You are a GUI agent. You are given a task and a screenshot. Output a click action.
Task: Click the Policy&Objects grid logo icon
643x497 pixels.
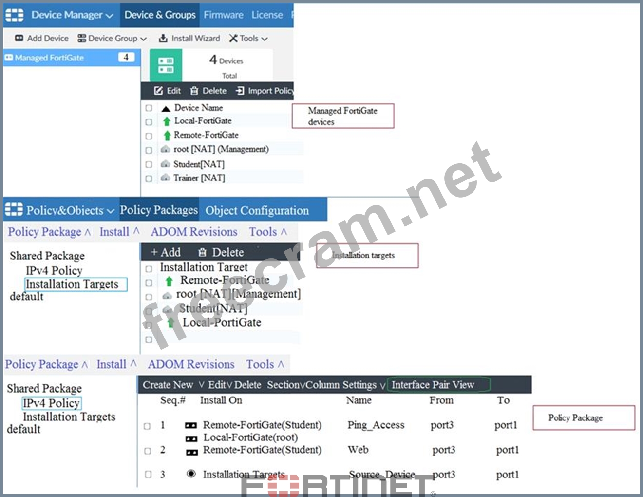14,210
